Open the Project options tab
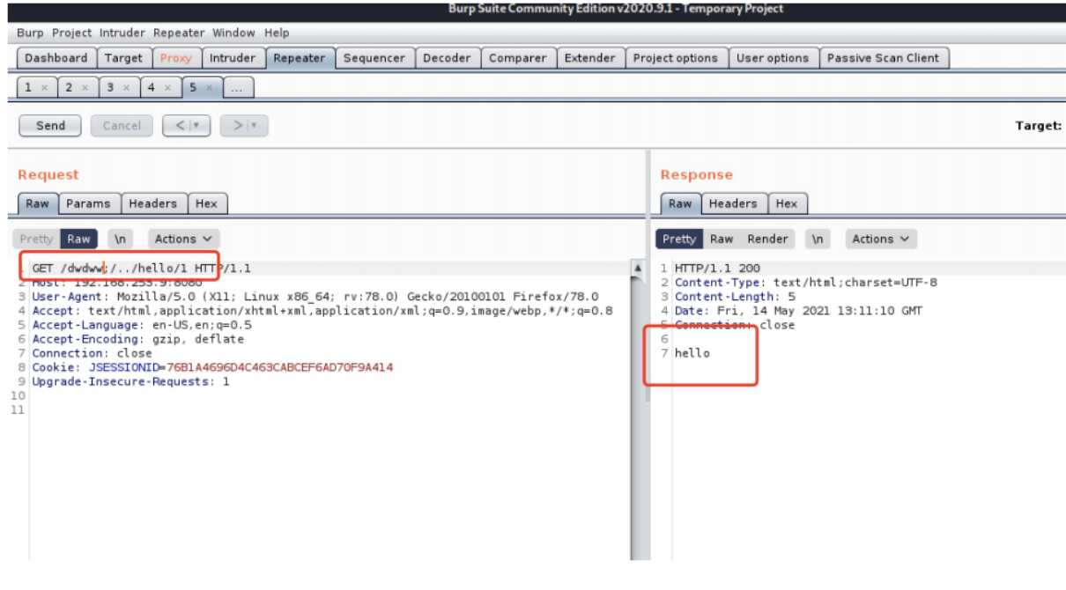The width and height of the screenshot is (1066, 590). tap(676, 58)
